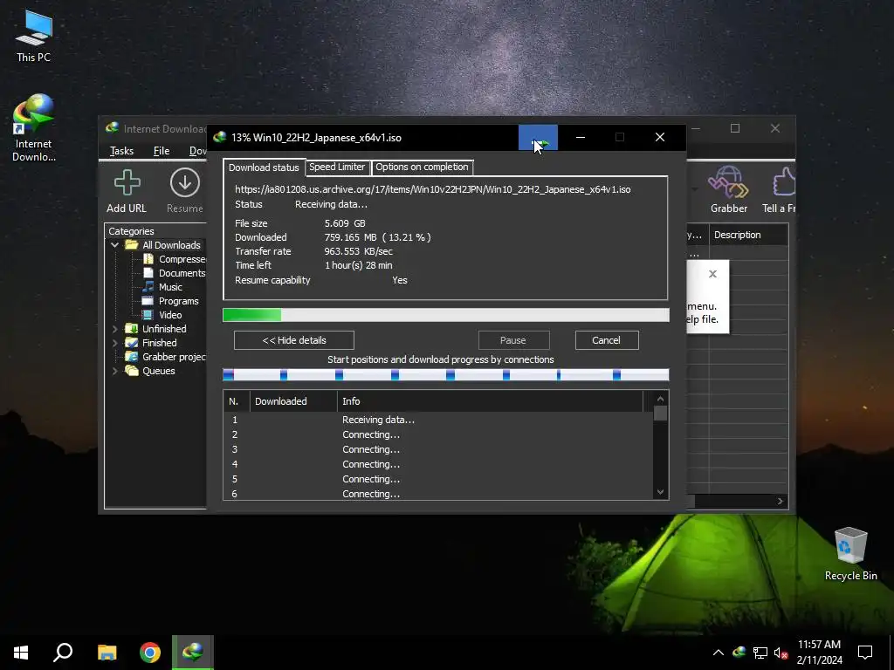894x670 pixels.
Task: Click the Tell a Friend thumbs-up icon
Action: point(784,181)
